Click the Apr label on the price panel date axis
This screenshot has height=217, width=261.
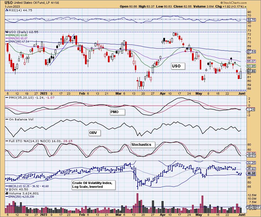163,93
